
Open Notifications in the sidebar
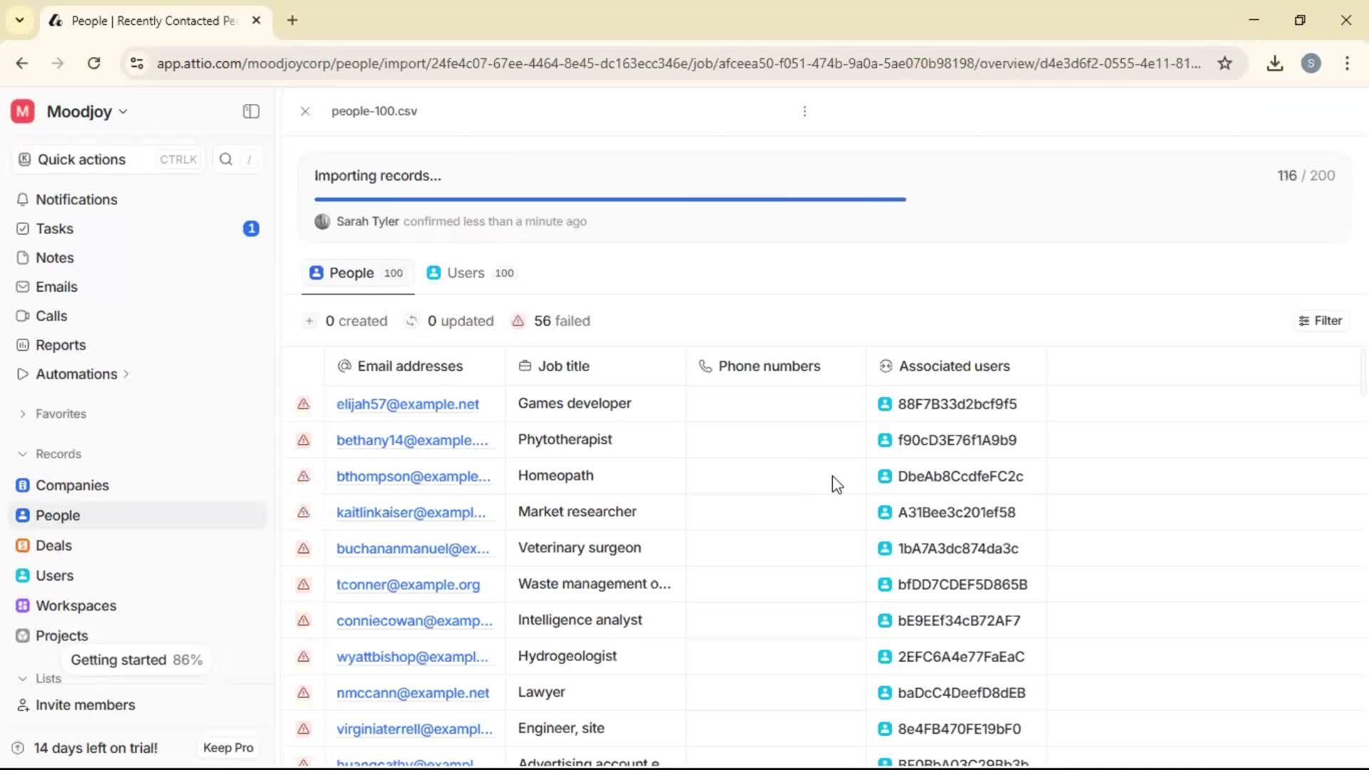(77, 200)
